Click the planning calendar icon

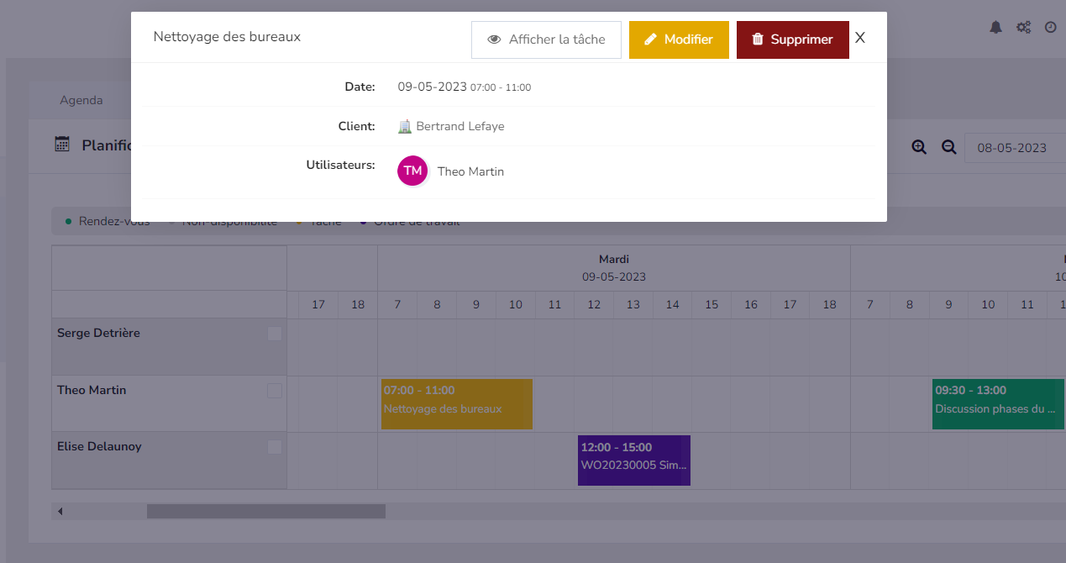(x=62, y=145)
